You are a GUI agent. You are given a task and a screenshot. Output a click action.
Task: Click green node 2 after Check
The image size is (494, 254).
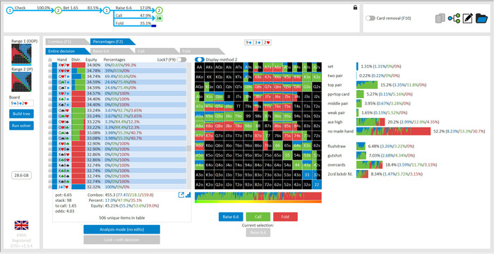[58, 11]
